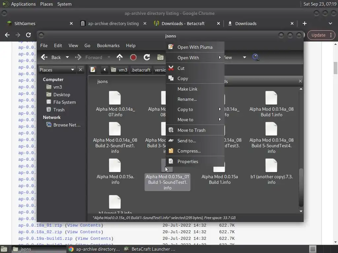The height and width of the screenshot is (253, 338).
Task: Choose Cut from context menu
Action: point(195,68)
